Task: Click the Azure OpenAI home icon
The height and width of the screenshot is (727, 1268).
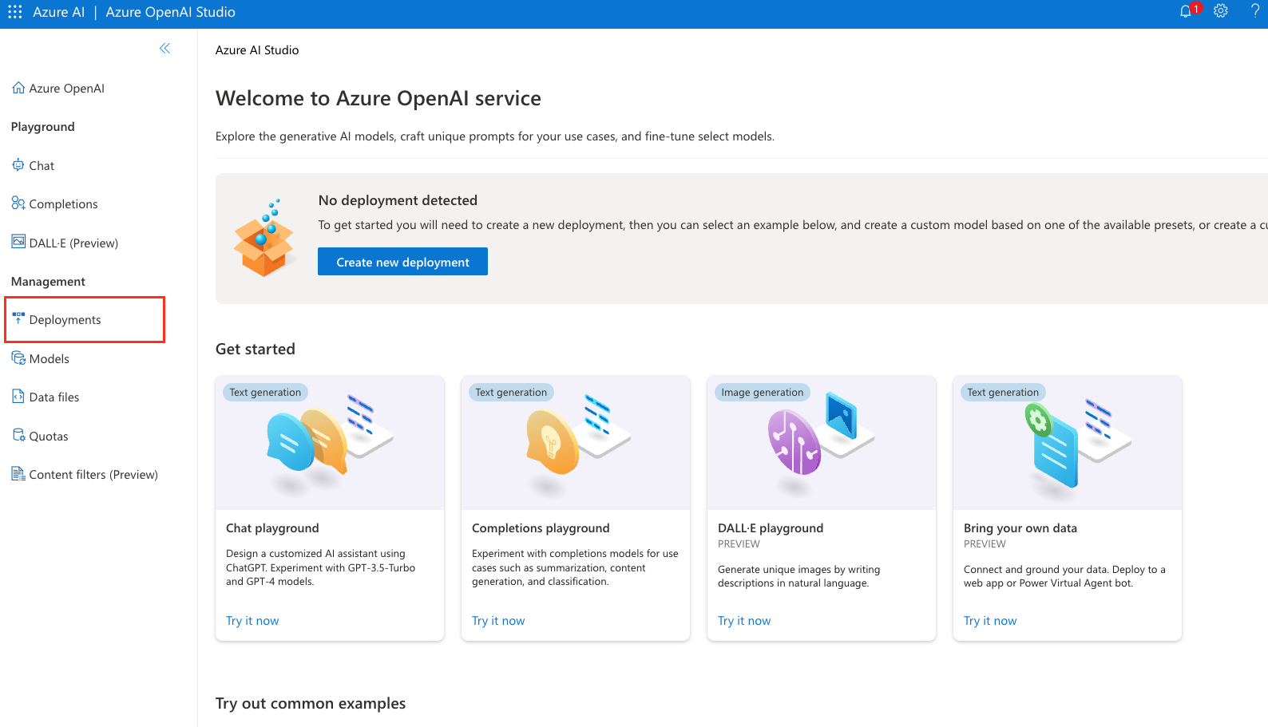Action: pos(18,88)
